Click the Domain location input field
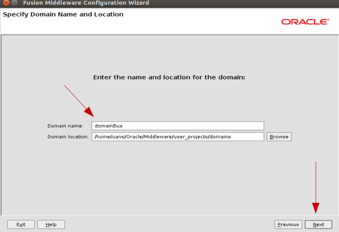Image resolution: width=339 pixels, height=232 pixels. pos(178,137)
